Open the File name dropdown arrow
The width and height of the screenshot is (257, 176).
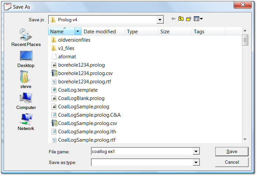[x=196, y=152]
